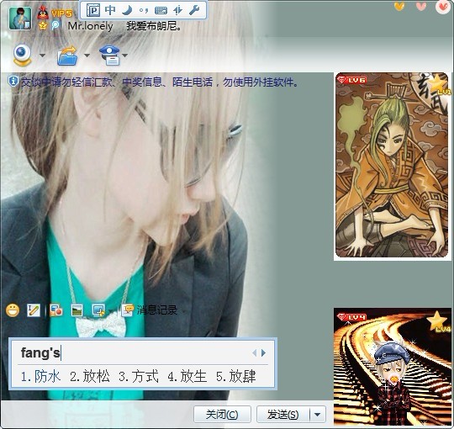Open the font settings pencil icon

click(34, 310)
